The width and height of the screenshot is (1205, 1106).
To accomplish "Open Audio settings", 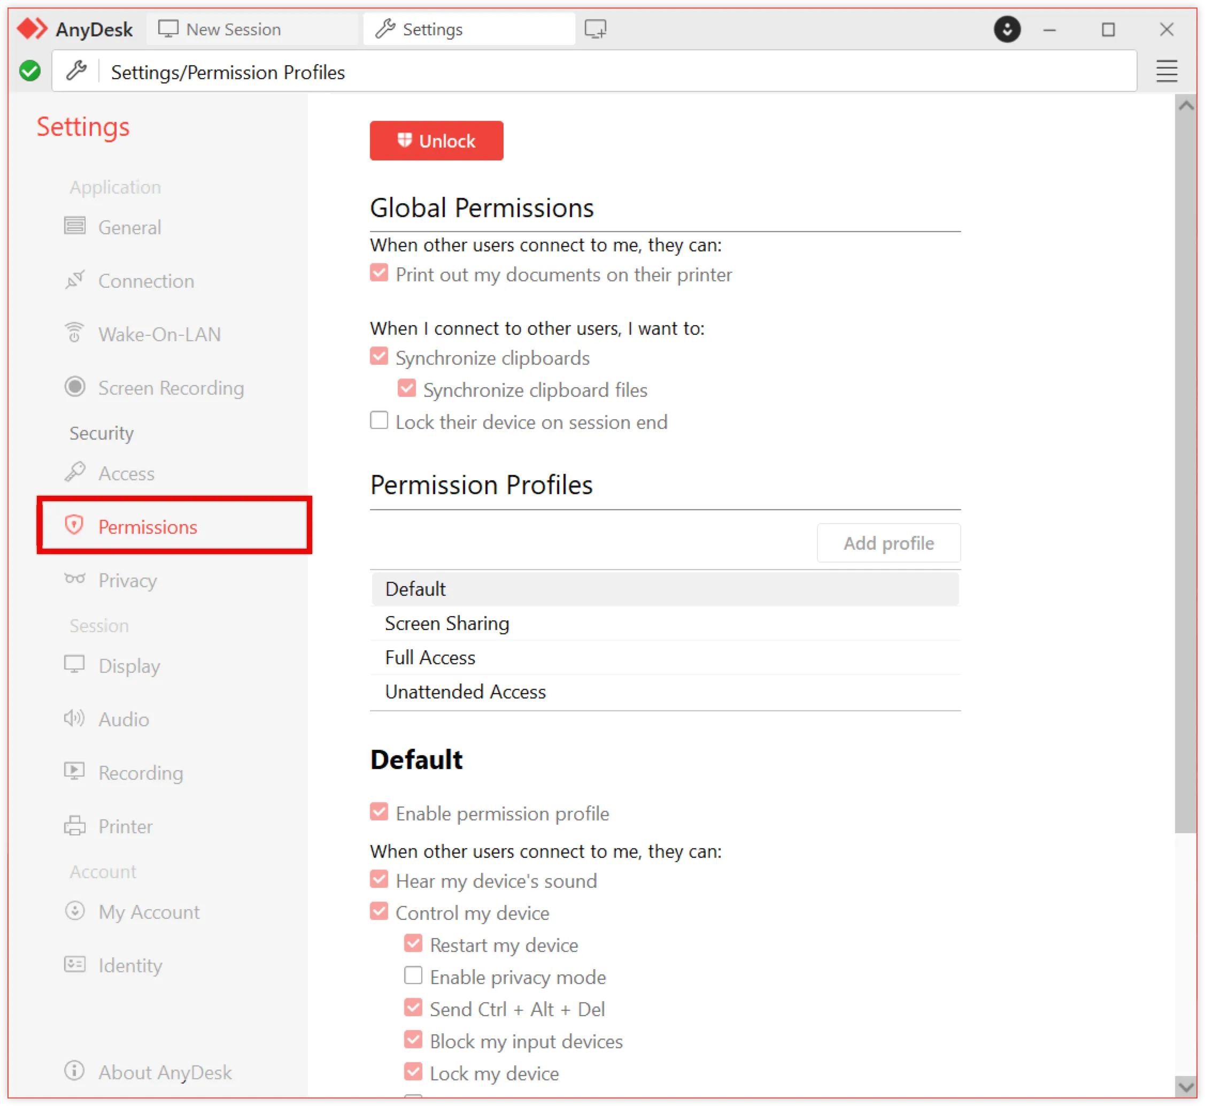I will 122,719.
